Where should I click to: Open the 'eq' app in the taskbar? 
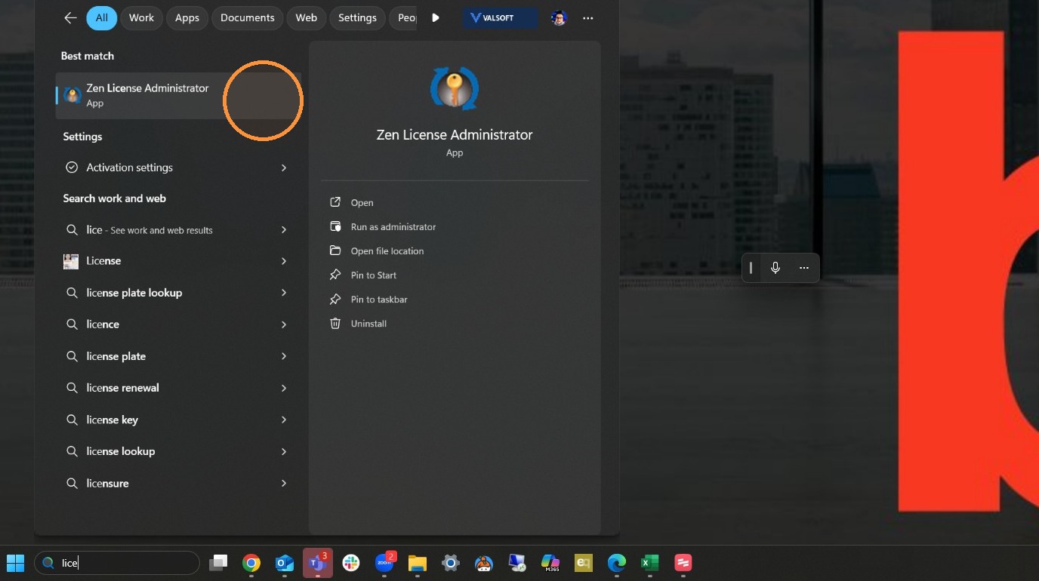click(x=584, y=563)
